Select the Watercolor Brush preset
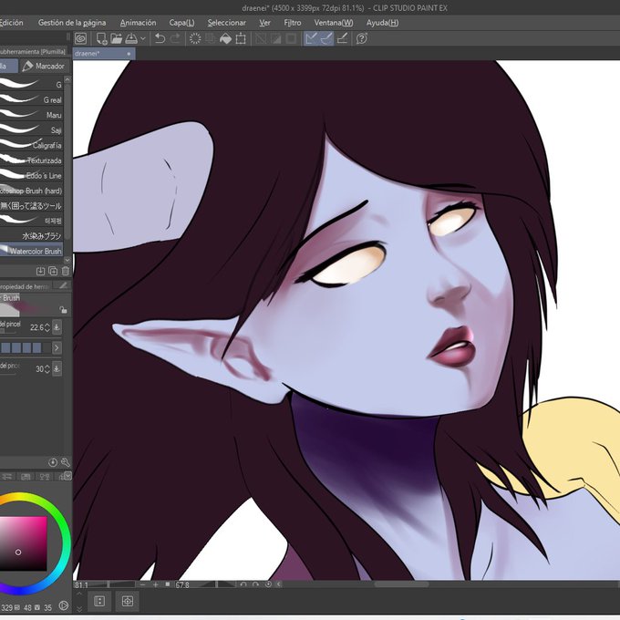This screenshot has height=620, width=620. pos(31,251)
